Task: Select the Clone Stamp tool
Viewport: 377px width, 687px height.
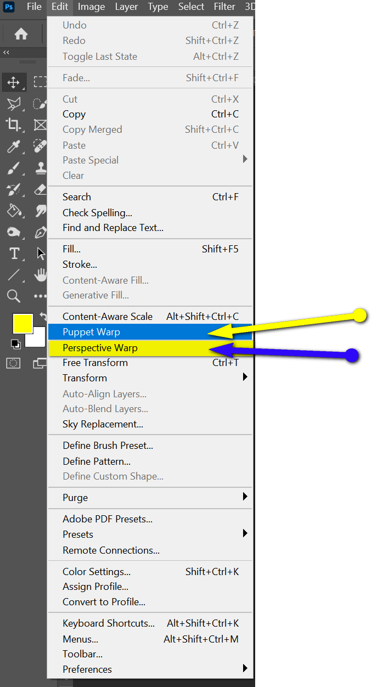Action: click(x=40, y=168)
